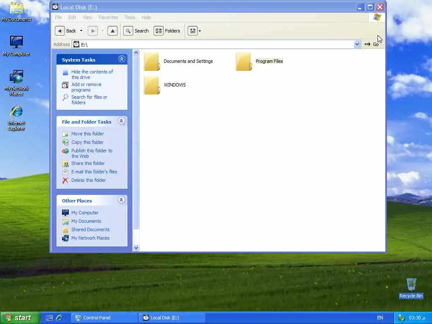Click the task pane scroll down arrow
The image size is (432, 324).
click(x=136, y=248)
